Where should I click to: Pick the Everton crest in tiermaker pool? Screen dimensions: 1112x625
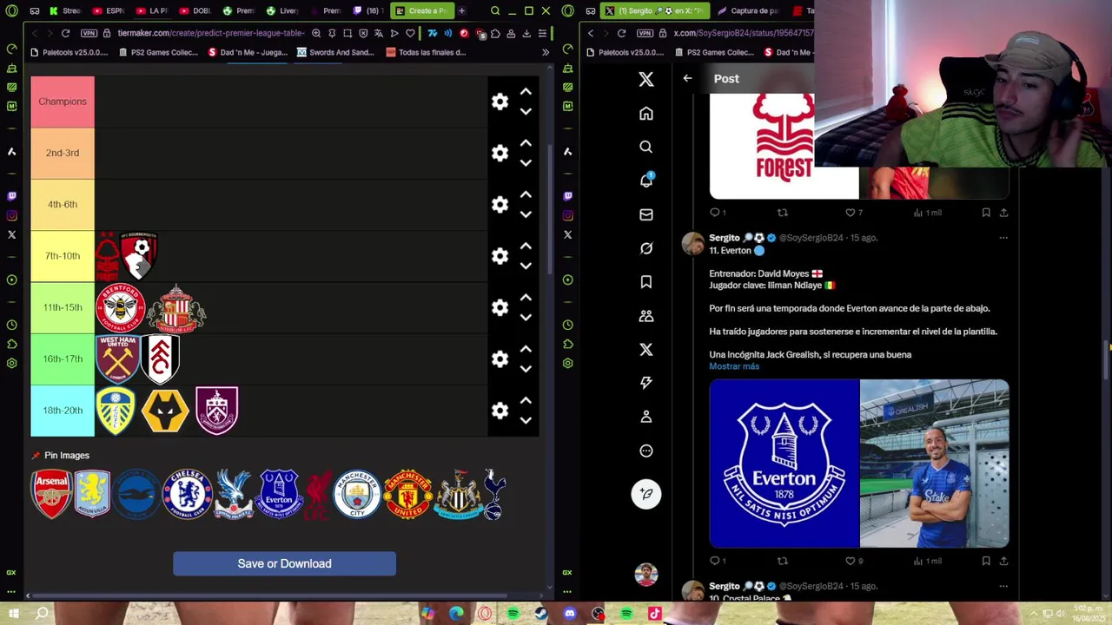tap(279, 494)
